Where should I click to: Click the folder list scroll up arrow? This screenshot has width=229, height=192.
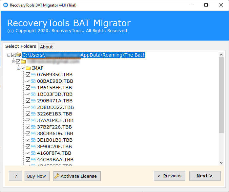pyautogui.click(x=221, y=55)
